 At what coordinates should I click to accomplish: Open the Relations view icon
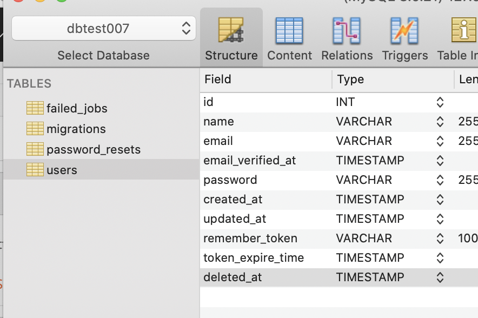point(347,31)
